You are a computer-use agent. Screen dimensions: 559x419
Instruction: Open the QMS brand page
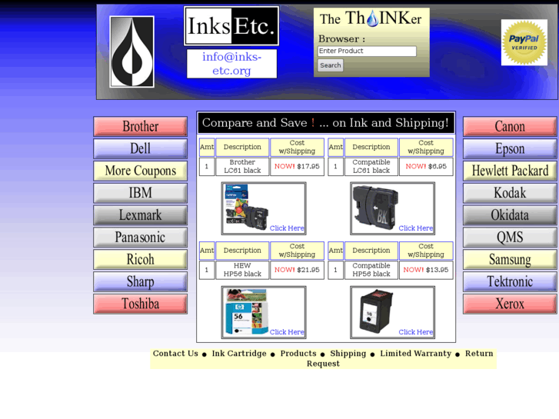[510, 237]
